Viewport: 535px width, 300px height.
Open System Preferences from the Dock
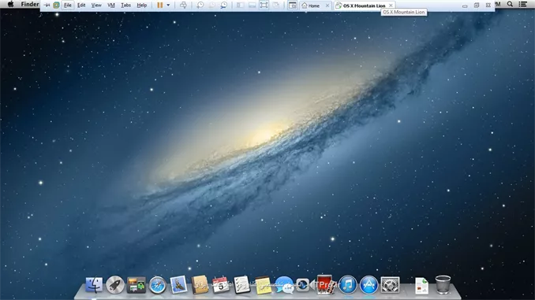(x=390, y=285)
